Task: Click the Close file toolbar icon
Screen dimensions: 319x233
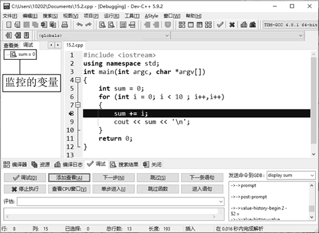Action: pos(44,25)
